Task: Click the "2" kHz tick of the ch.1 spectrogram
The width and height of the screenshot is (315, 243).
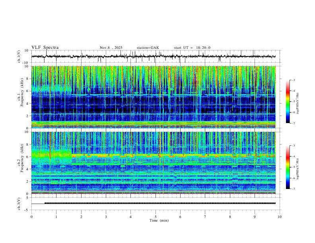Action: click(28, 116)
